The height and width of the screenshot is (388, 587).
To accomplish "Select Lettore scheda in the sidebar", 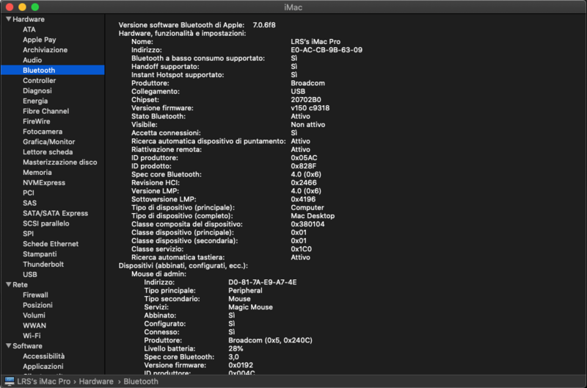I will click(x=48, y=152).
